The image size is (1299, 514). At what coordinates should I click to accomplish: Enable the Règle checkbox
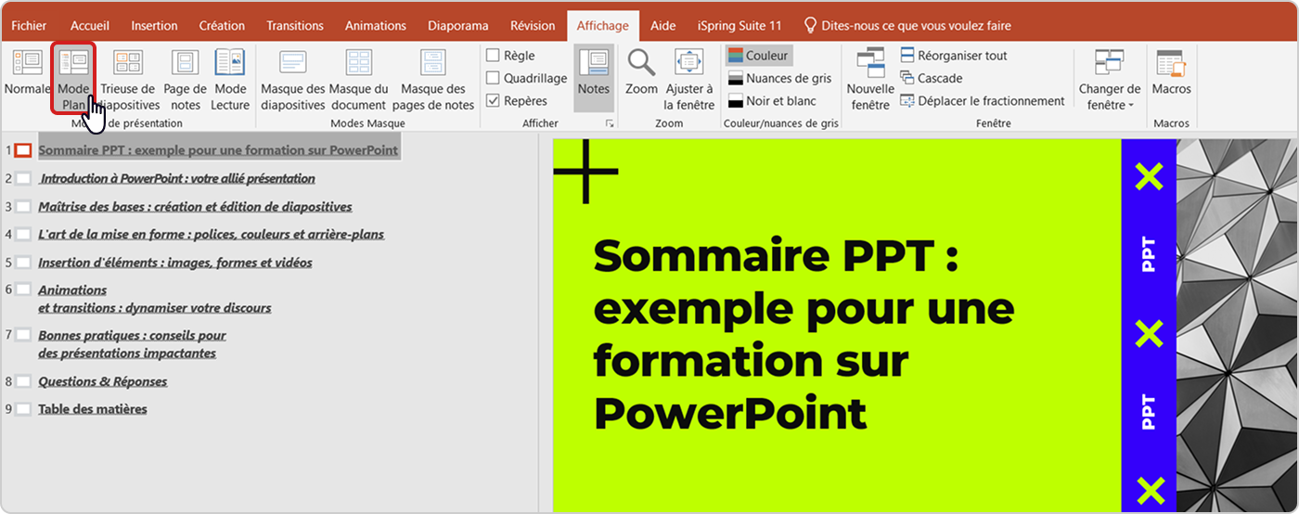[493, 56]
